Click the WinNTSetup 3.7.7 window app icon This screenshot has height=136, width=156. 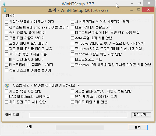pyautogui.click(x=4, y=4)
